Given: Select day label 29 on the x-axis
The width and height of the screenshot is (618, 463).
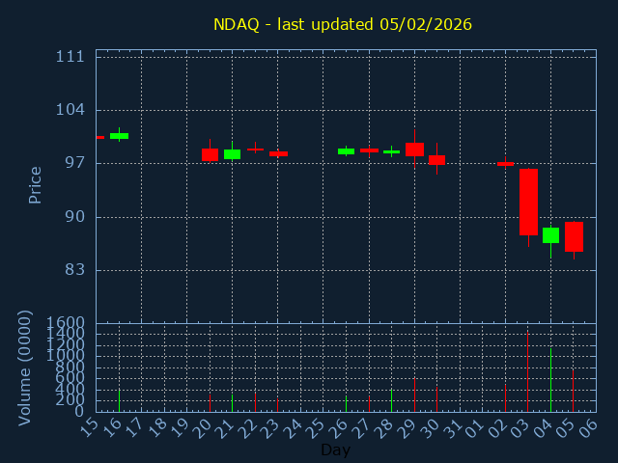Looking at the screenshot, I should click(x=407, y=428).
